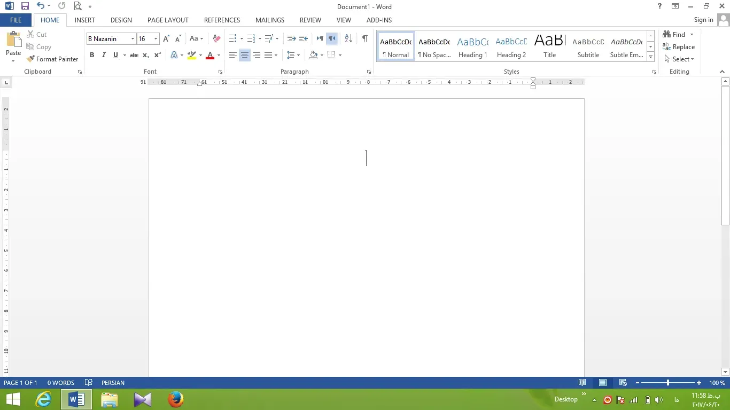The width and height of the screenshot is (730, 410).
Task: Click the Copy button
Action: pos(38,47)
